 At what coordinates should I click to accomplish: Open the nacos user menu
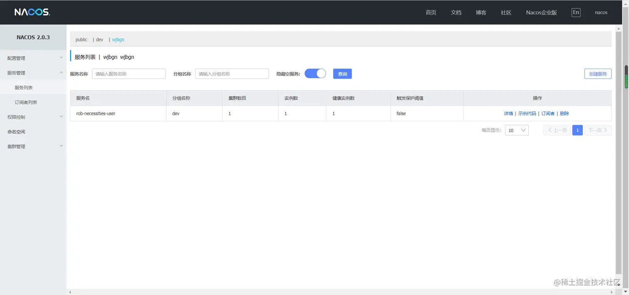[601, 12]
